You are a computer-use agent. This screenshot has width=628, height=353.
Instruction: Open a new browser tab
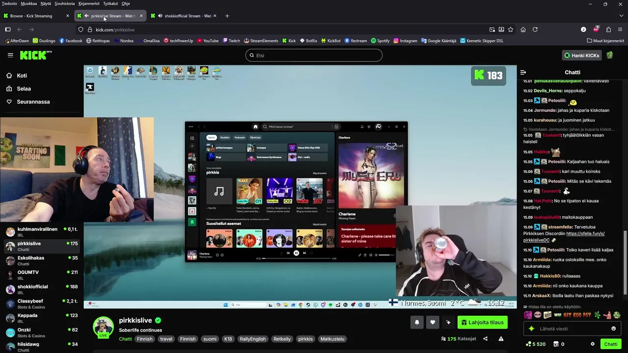(x=227, y=16)
